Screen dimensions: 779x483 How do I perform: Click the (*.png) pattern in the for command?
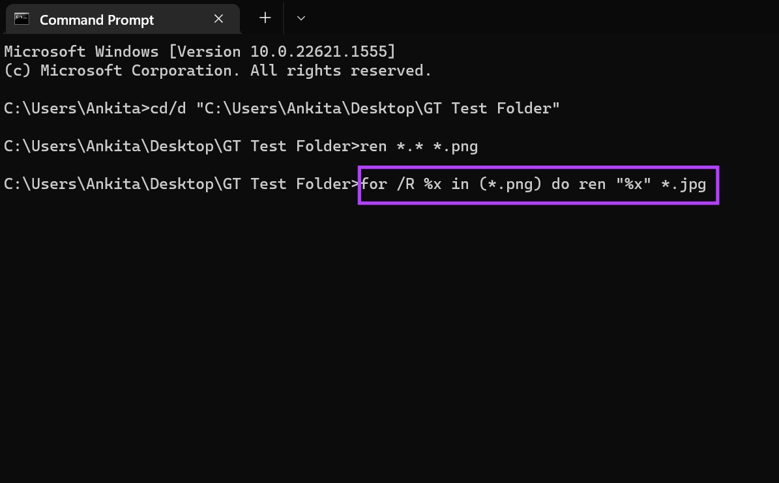point(510,184)
